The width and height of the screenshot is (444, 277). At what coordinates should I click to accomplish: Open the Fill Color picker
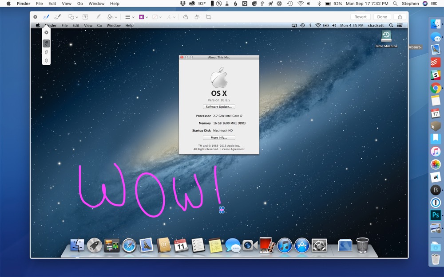(x=157, y=17)
